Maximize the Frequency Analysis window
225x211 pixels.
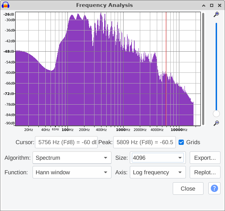click(211, 6)
